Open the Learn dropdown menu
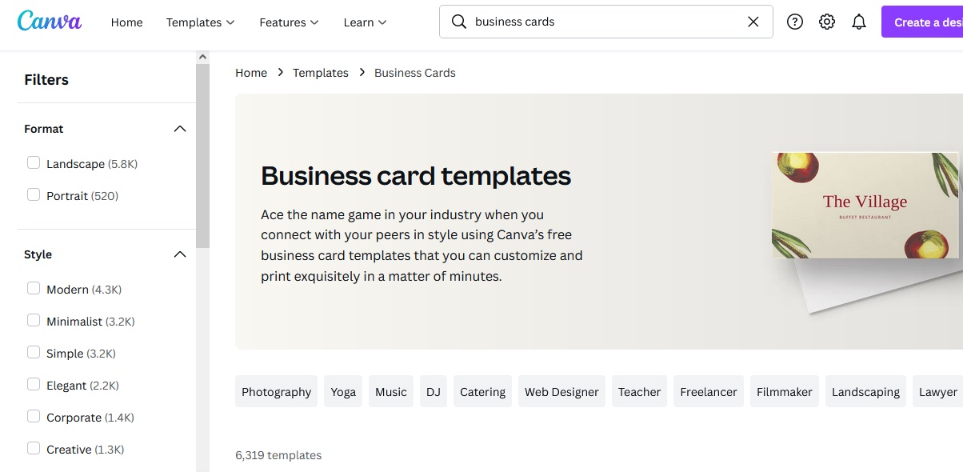This screenshot has width=963, height=472. pyautogui.click(x=365, y=22)
